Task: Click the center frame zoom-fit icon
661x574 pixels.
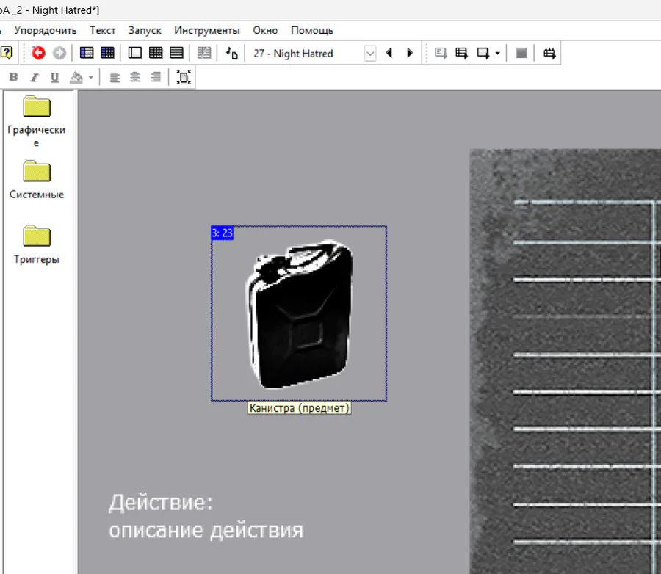Action: tap(184, 77)
